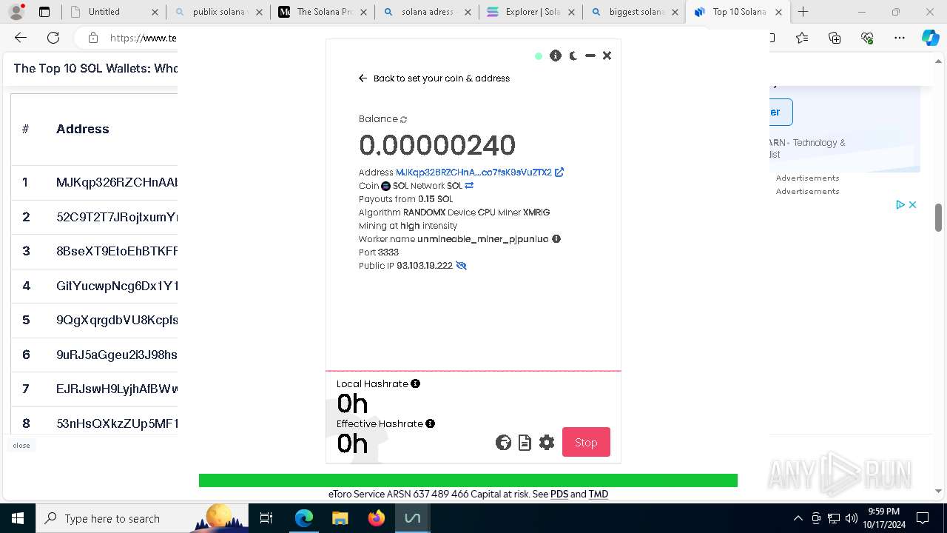The image size is (947, 533).
Task: Switch to the Explorer | Sola tab
Action: [x=530, y=12]
